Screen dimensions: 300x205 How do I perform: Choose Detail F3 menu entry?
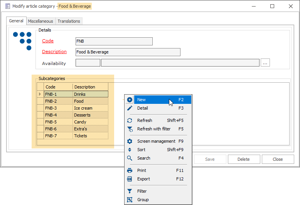[x=158, y=108]
